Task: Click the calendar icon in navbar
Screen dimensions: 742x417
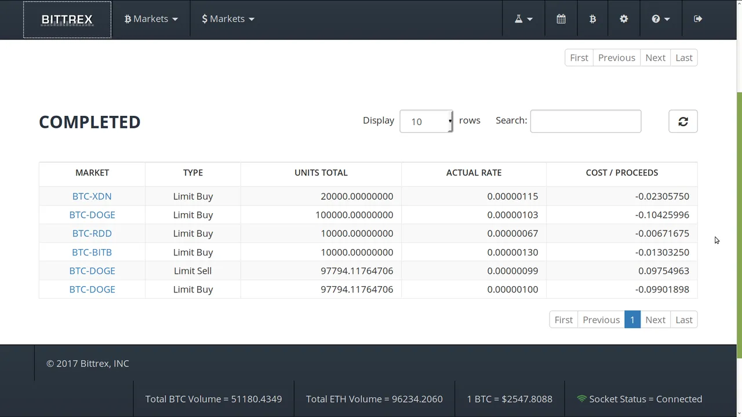Action: point(561,19)
